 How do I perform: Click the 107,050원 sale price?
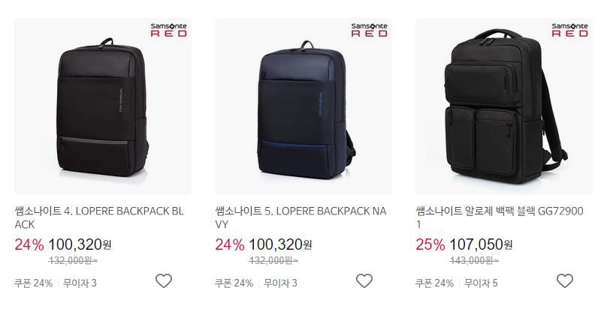[481, 244]
